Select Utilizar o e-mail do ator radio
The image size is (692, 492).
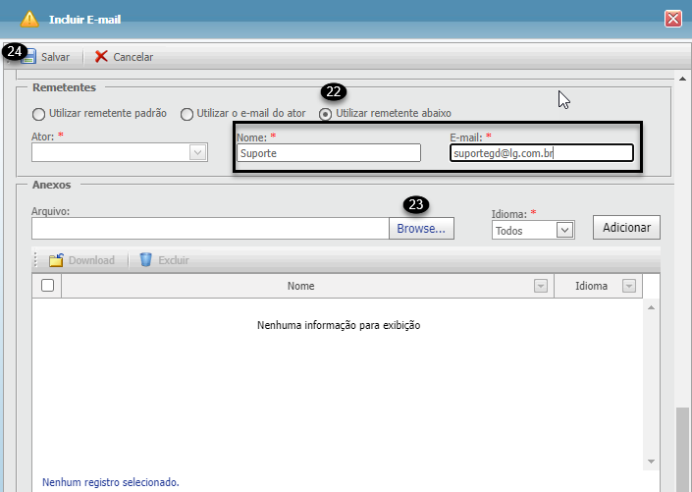tap(186, 114)
